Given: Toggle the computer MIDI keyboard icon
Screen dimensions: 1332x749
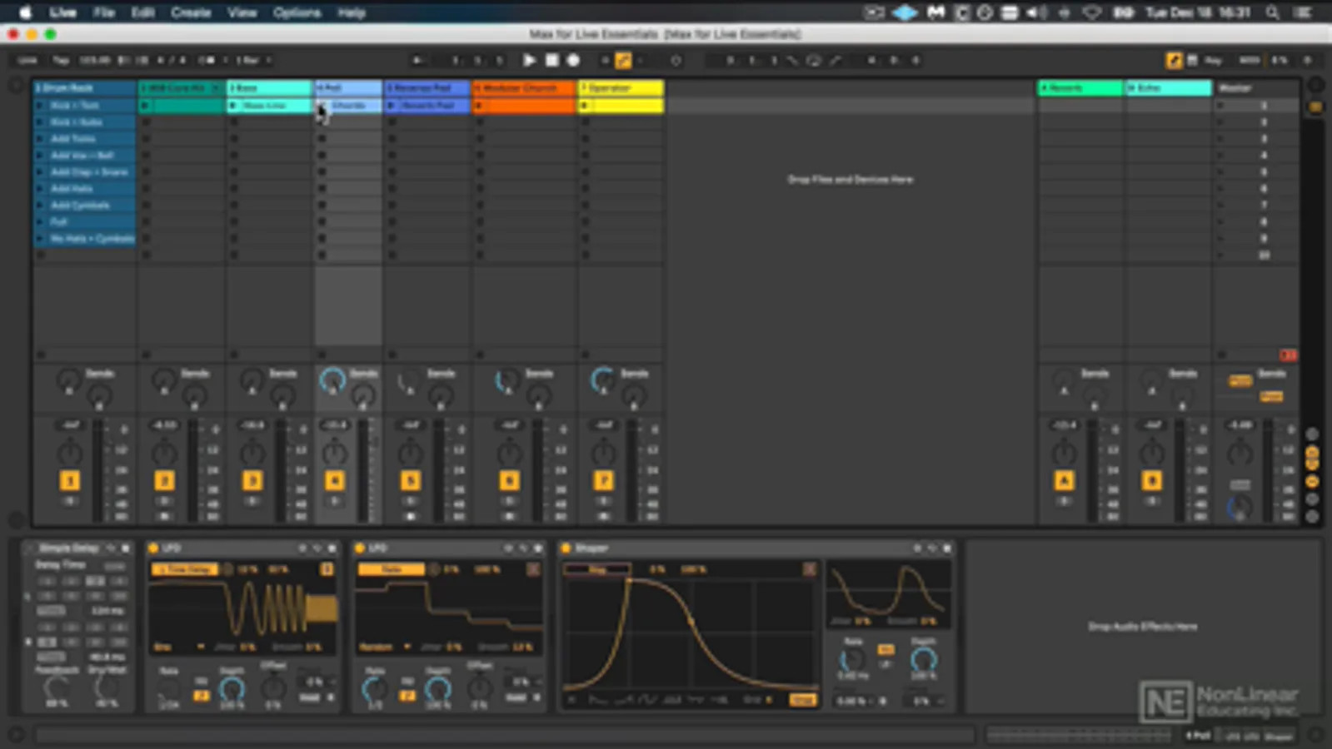Looking at the screenshot, I should [x=1192, y=60].
